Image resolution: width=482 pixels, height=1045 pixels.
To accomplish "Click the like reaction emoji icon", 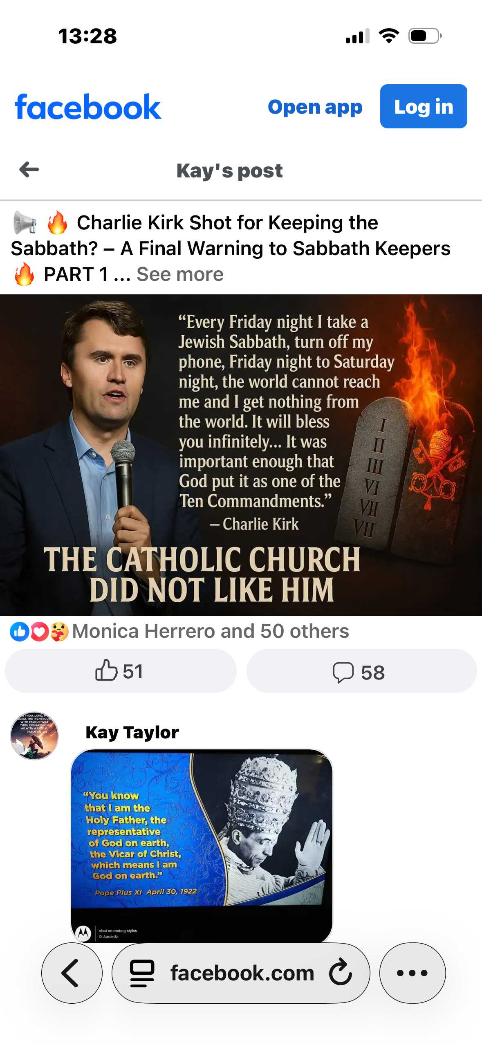I will 19,631.
